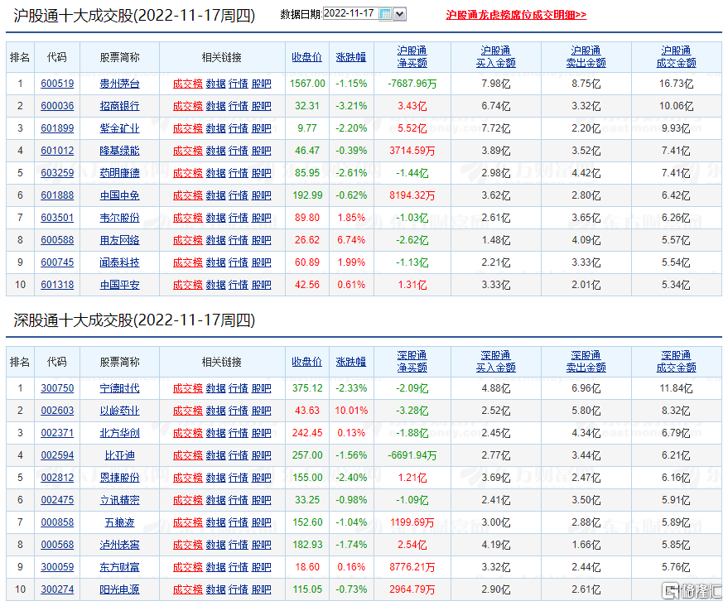Image resolution: width=728 pixels, height=606 pixels.
Task: Open 数据 link in 泸州老窖 row
Action: (x=216, y=544)
